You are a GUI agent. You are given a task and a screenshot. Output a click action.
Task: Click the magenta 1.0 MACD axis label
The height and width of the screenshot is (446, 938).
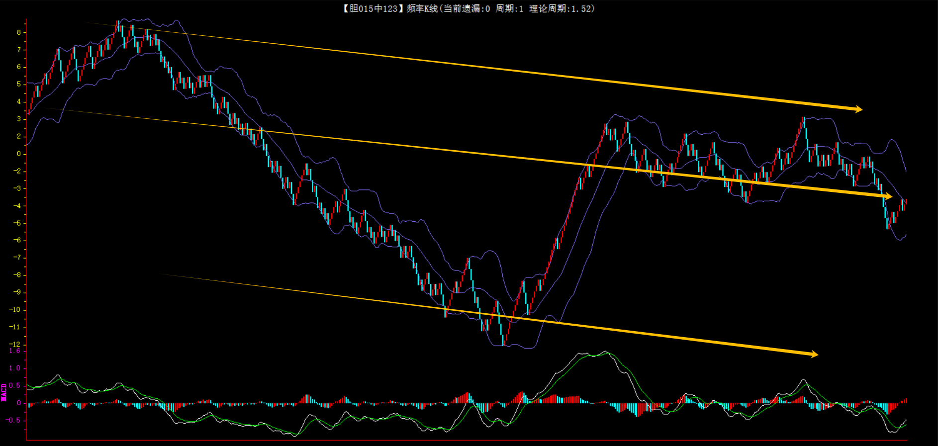(15, 368)
